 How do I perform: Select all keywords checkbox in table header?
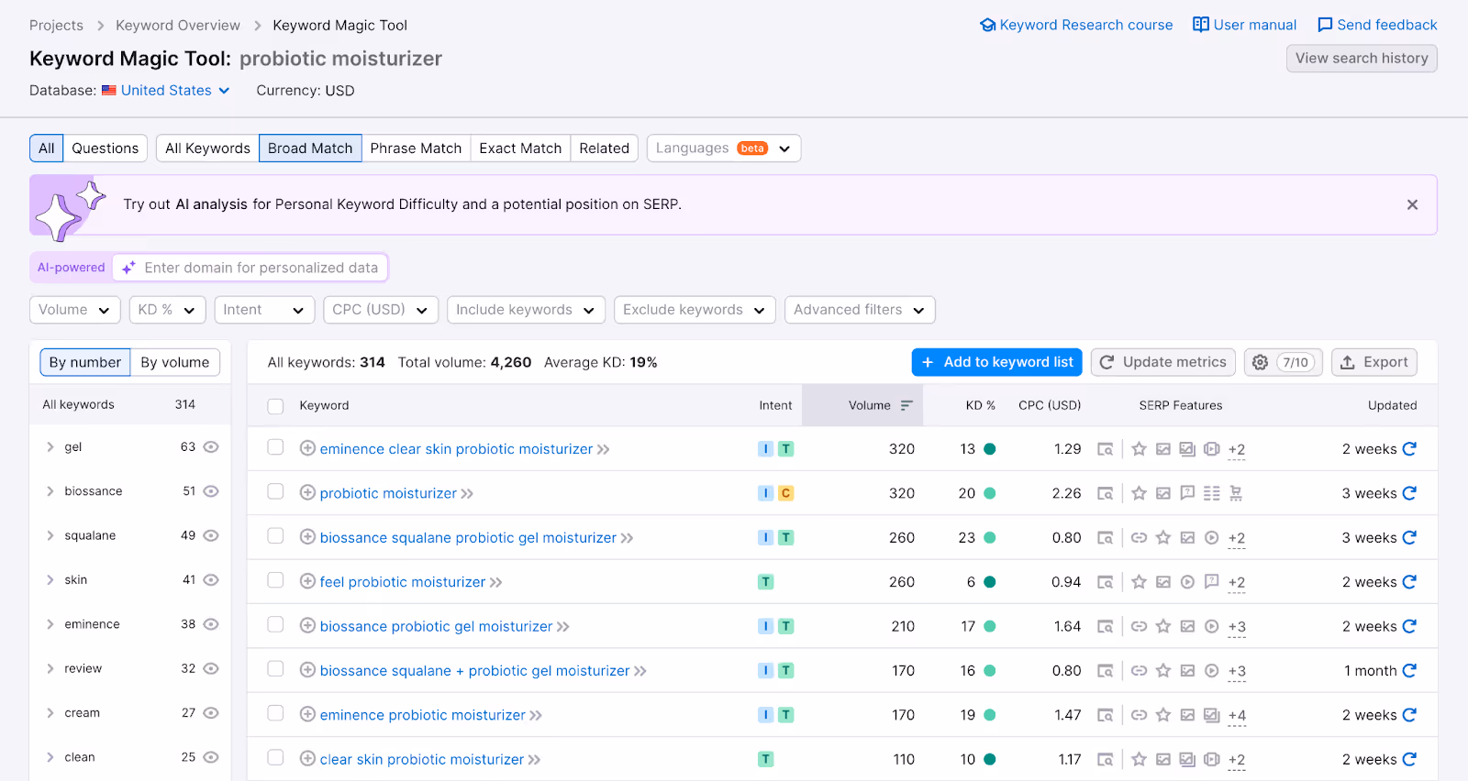pos(275,406)
